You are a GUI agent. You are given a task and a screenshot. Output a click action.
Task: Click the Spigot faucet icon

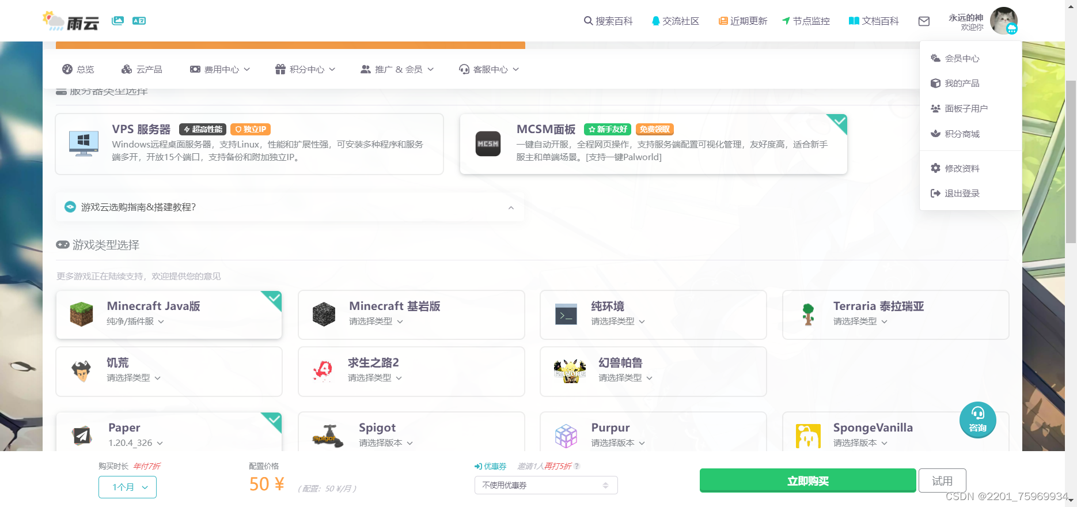click(x=327, y=436)
